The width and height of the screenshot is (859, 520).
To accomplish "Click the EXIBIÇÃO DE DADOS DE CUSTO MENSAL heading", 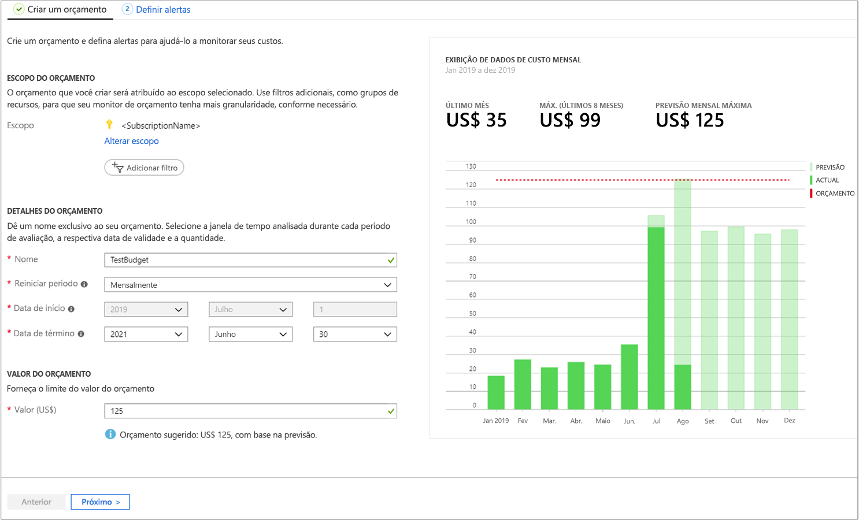I will tap(513, 60).
